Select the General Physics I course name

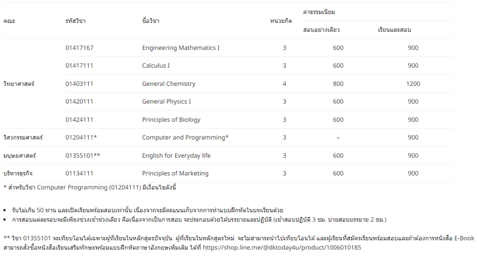tap(166, 102)
